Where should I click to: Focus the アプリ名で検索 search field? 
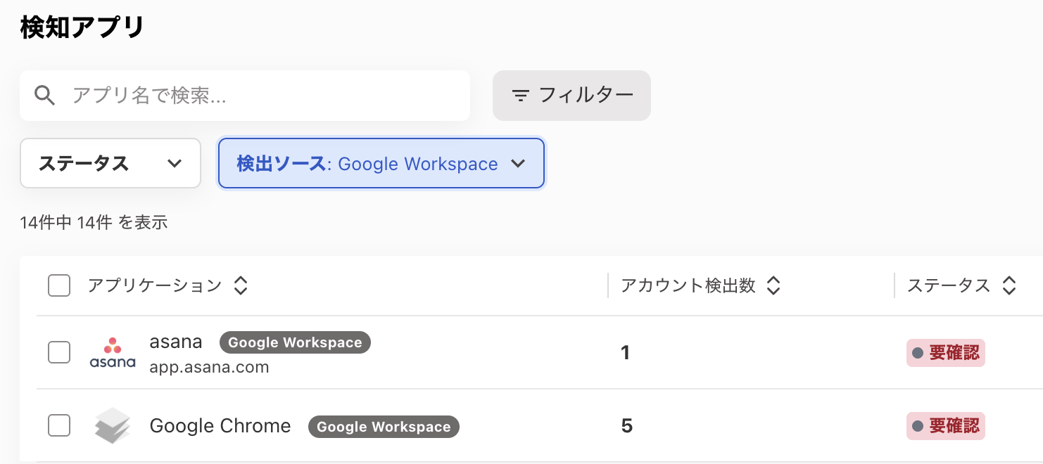[x=267, y=96]
